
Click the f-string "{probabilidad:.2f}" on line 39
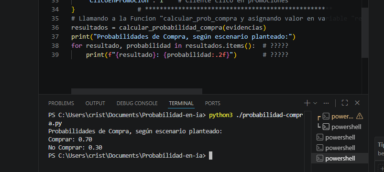click(x=196, y=55)
